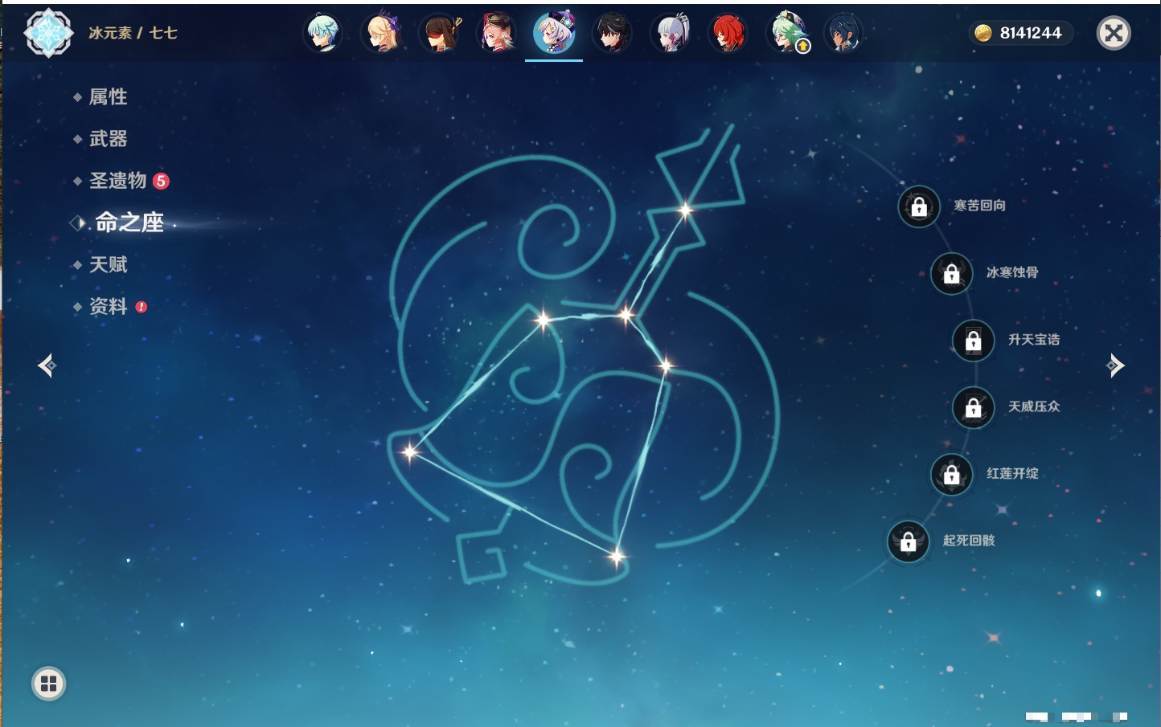Viewport: 1161px width, 727px height.
Task: Select the light-blue-haired Chongyun avatar
Action: (x=323, y=34)
